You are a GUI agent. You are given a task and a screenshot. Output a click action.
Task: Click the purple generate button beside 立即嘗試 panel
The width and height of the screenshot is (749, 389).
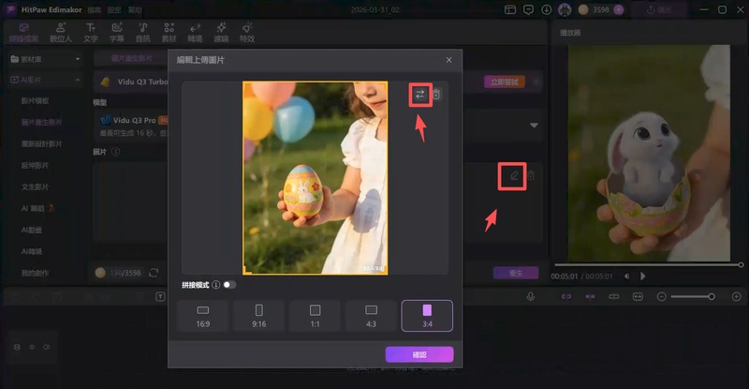[x=516, y=273]
